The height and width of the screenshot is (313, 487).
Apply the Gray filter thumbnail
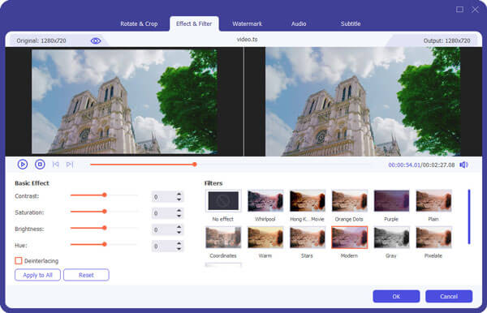391,238
